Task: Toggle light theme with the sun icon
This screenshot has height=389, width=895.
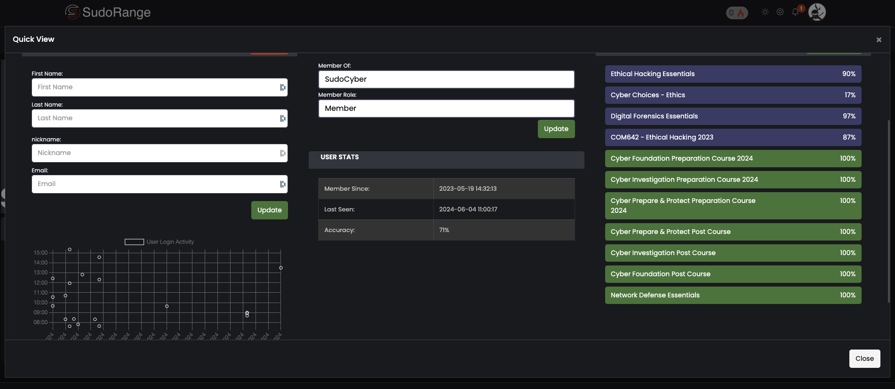Action: [x=765, y=12]
